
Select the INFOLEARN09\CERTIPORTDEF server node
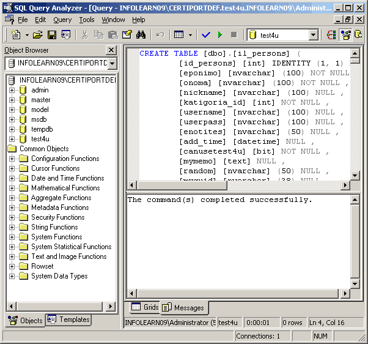click(68, 80)
